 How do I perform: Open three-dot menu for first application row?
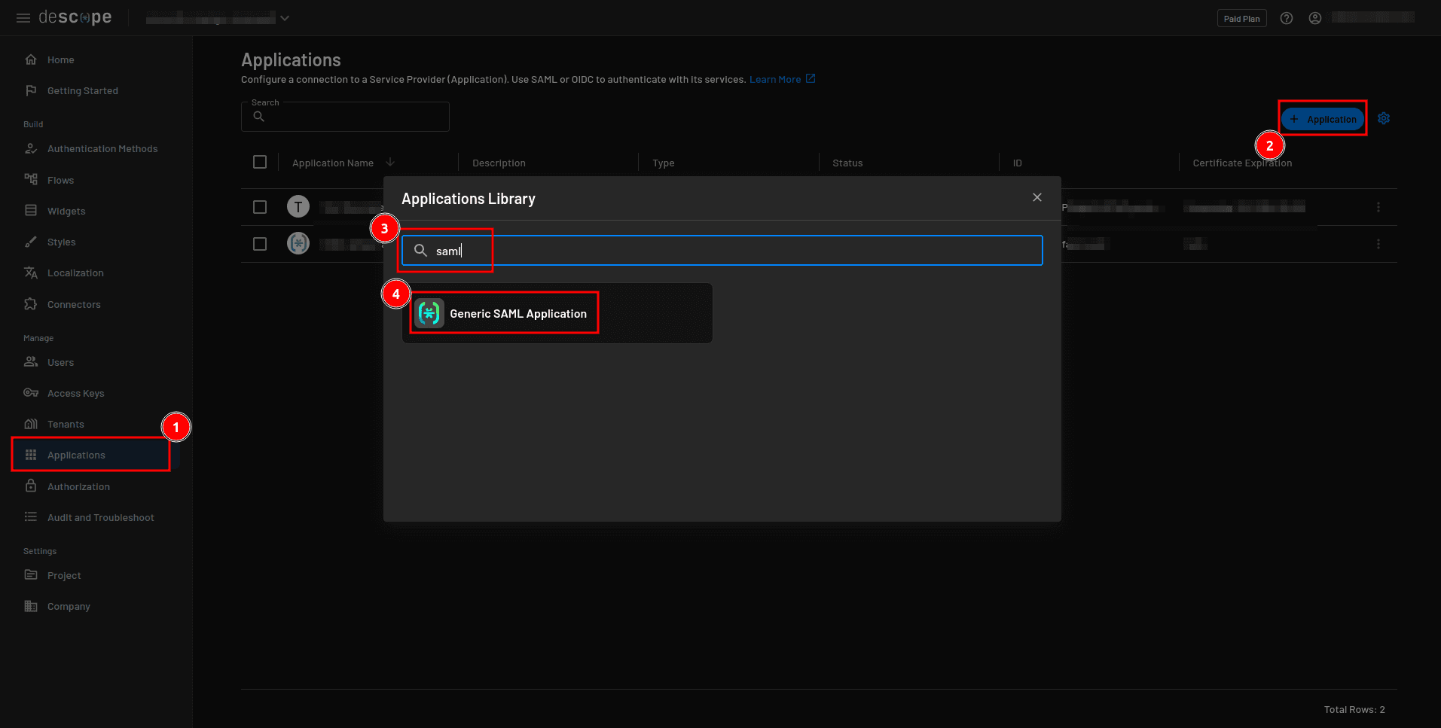[1378, 207]
